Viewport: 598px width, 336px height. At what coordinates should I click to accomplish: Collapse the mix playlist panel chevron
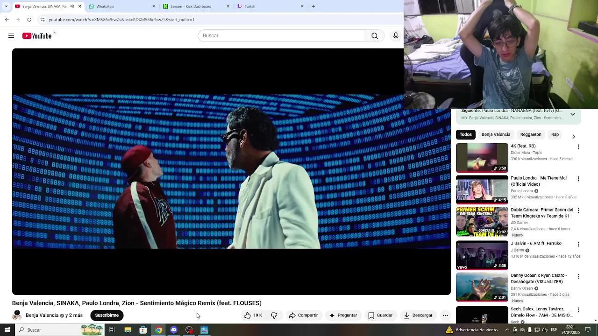(573, 114)
